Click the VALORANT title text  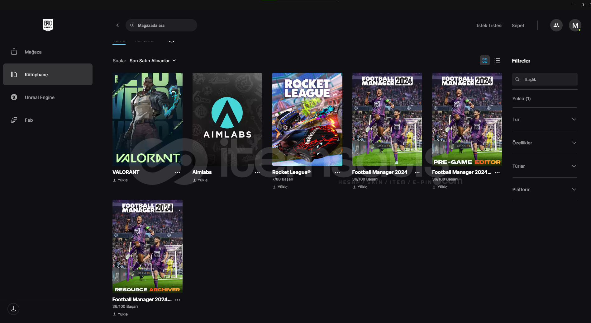126,172
